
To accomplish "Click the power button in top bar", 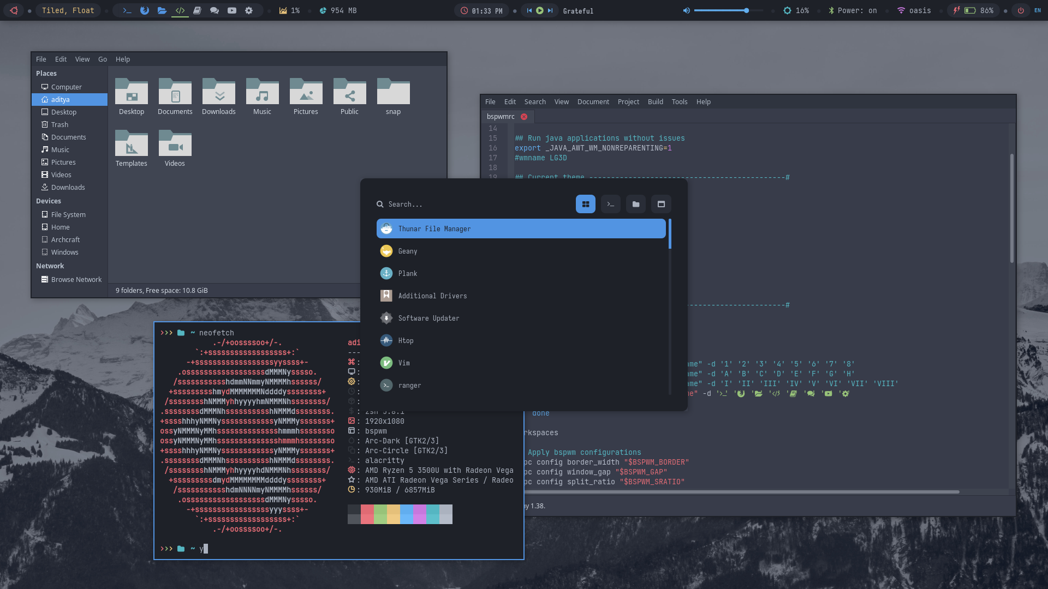I will coord(1020,10).
